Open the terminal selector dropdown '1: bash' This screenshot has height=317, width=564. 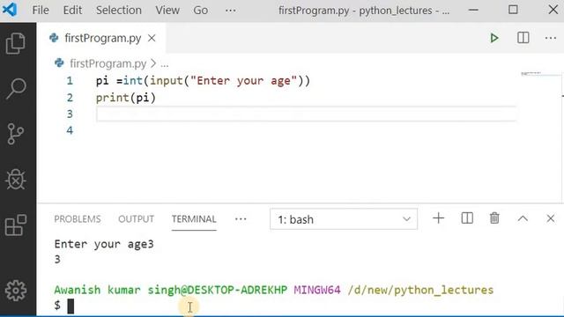pyautogui.click(x=344, y=219)
